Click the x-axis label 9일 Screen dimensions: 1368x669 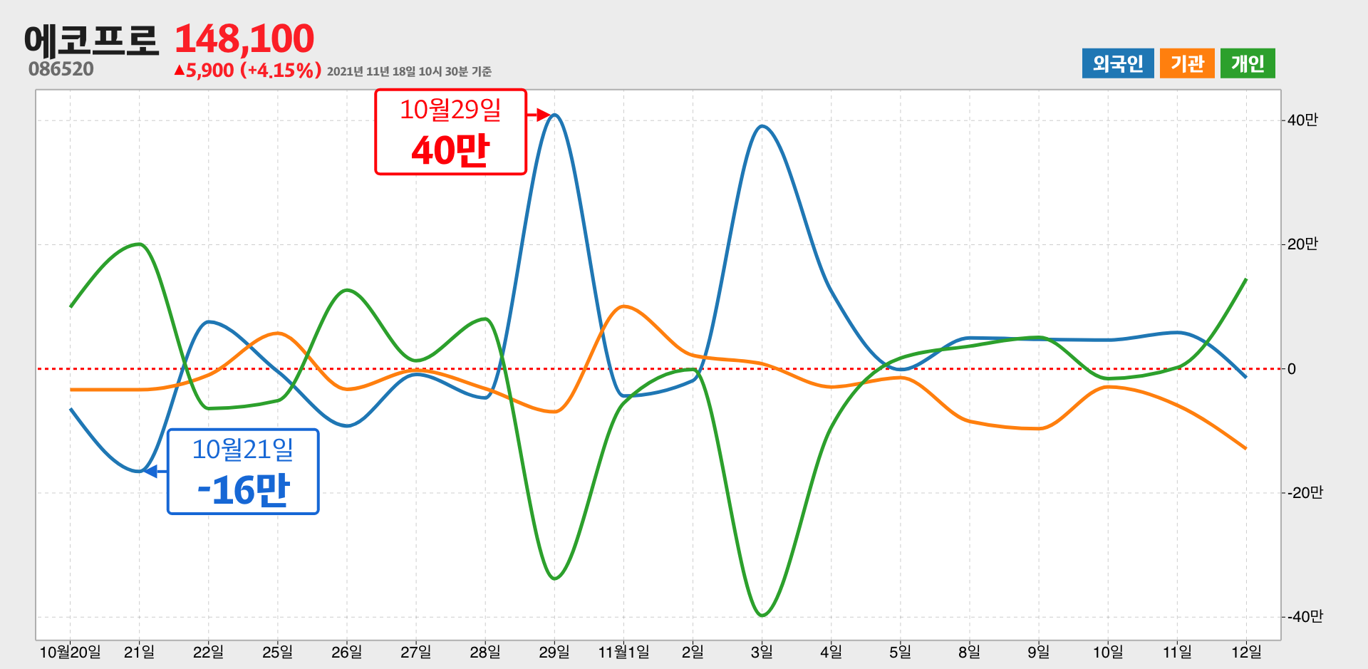1038,652
